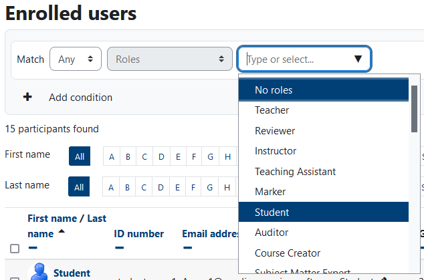Click the role list scrollbar thumb
Viewport: 424px width, 280px height.
pyautogui.click(x=414, y=109)
